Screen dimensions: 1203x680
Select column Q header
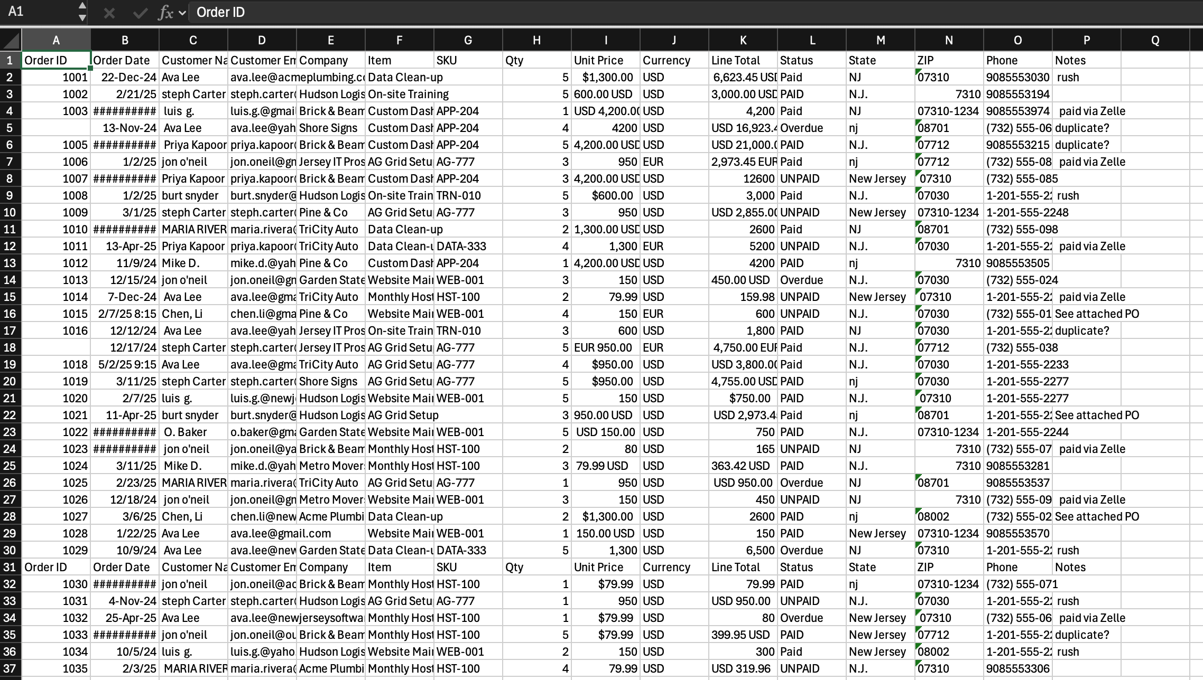click(1155, 40)
